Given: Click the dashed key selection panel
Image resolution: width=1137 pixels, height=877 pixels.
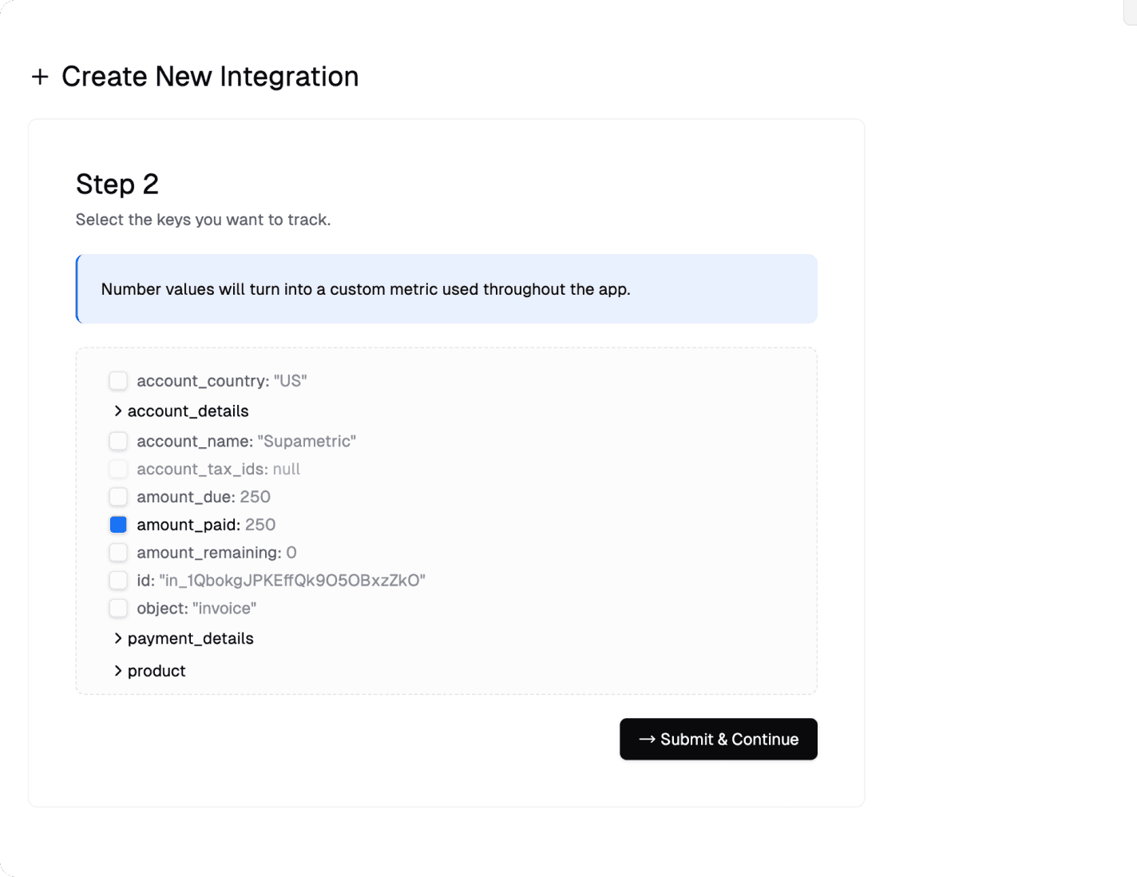Looking at the screenshot, I should (446, 519).
